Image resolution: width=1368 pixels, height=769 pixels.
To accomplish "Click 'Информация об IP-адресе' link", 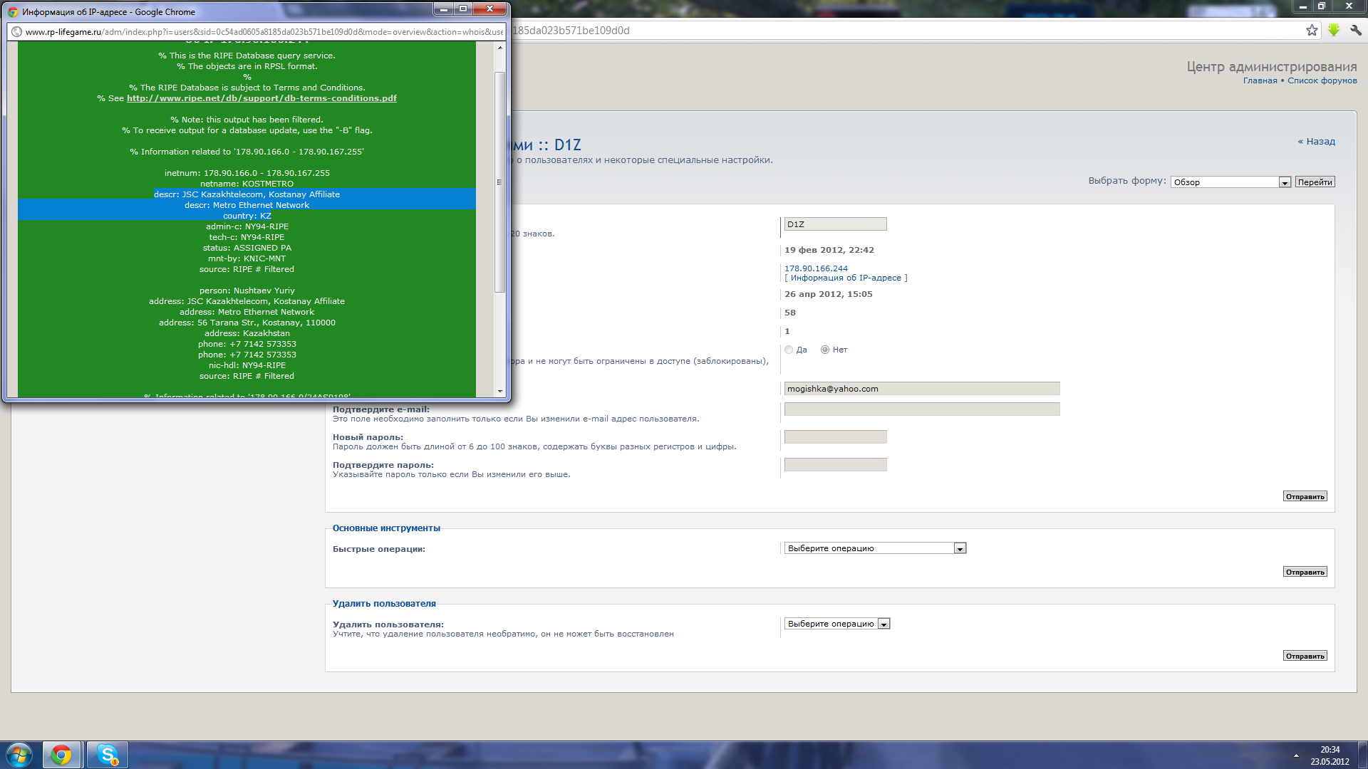I will (x=846, y=278).
